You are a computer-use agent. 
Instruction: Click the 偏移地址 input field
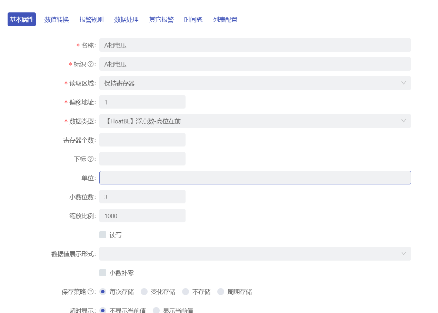click(142, 102)
